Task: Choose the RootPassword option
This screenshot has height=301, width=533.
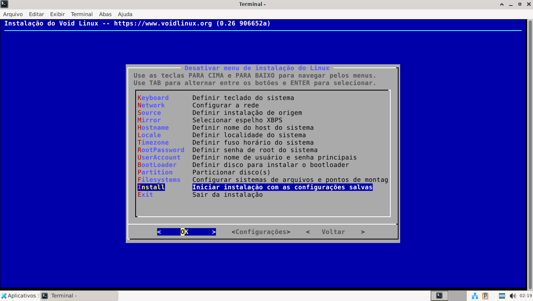Action: click(161, 150)
